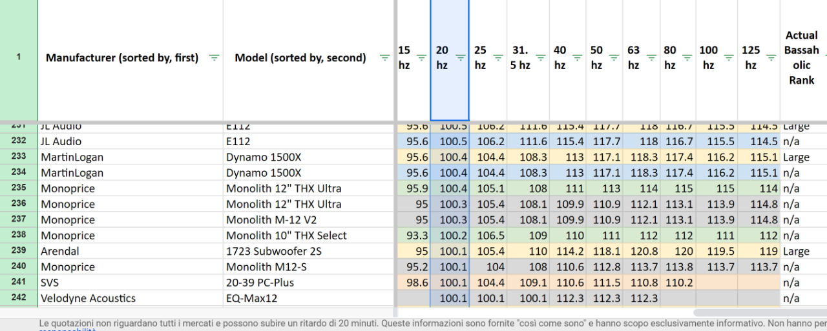The image size is (827, 331).
Task: Select Large rank in row 233
Action: [x=803, y=157]
